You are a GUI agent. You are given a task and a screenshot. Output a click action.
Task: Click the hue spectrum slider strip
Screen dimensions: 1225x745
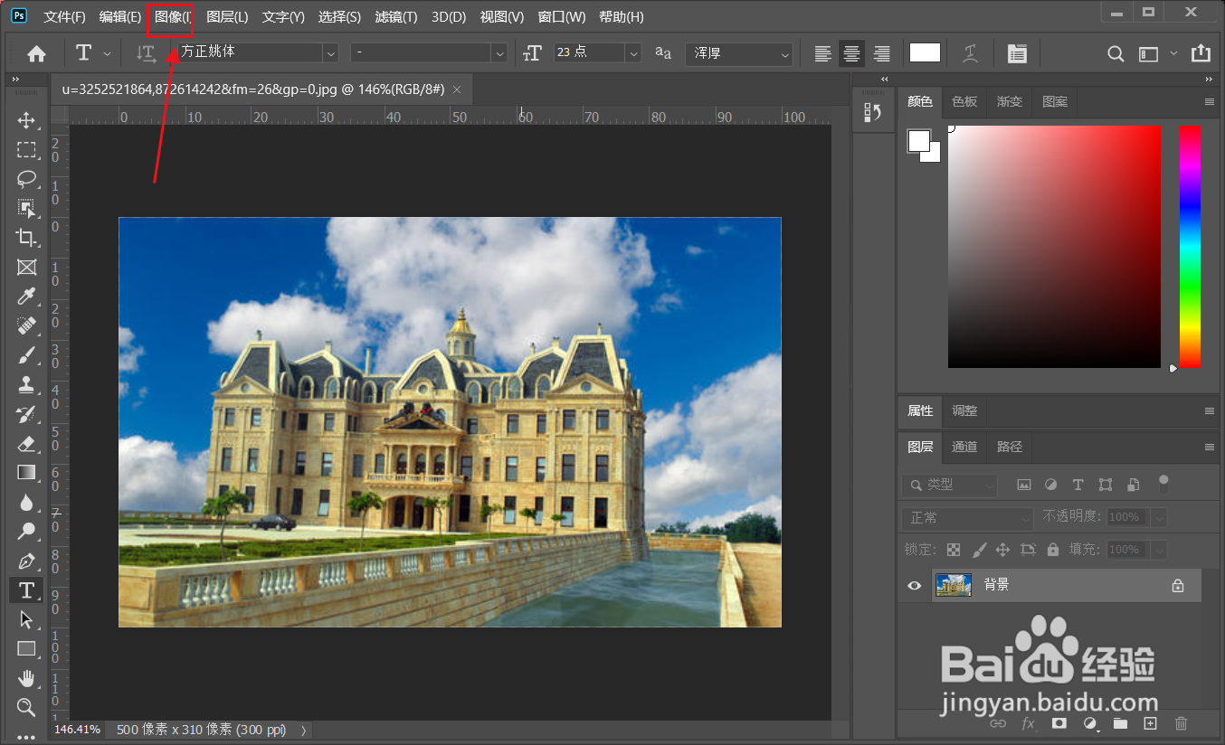click(x=1190, y=247)
